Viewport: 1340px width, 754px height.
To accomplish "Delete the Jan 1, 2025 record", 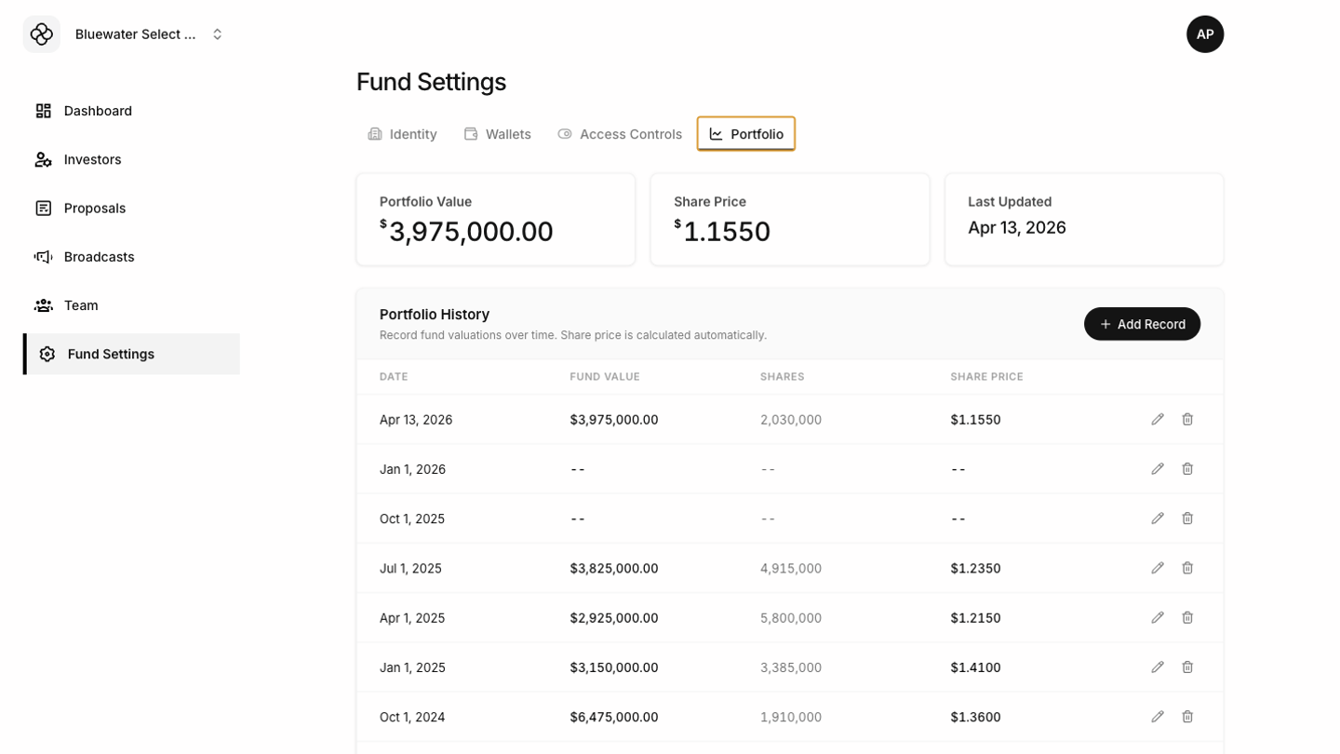I will click(x=1187, y=667).
